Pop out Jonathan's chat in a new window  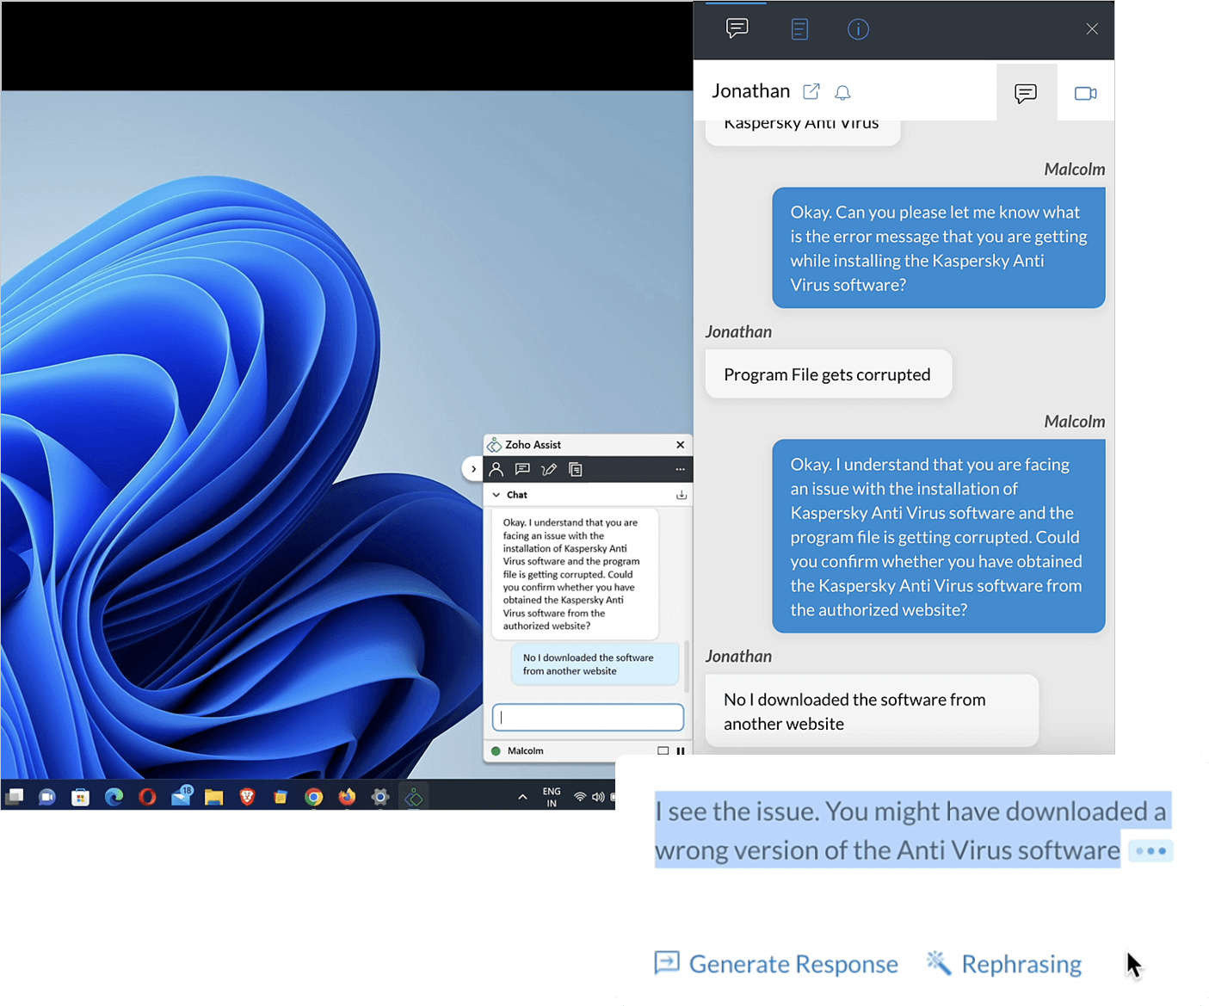coord(811,91)
